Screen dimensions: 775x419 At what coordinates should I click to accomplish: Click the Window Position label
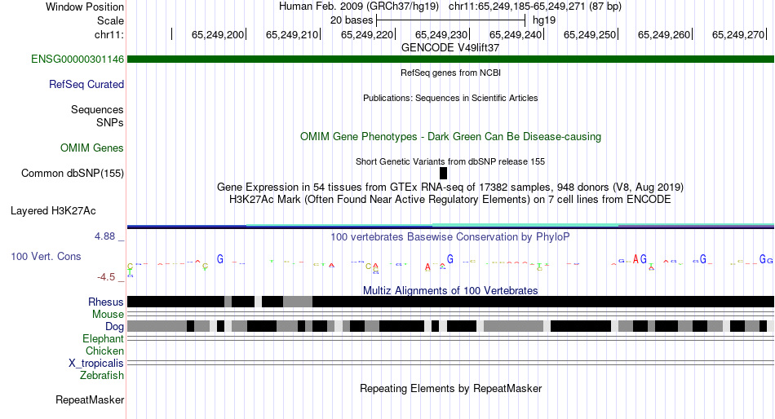click(85, 7)
